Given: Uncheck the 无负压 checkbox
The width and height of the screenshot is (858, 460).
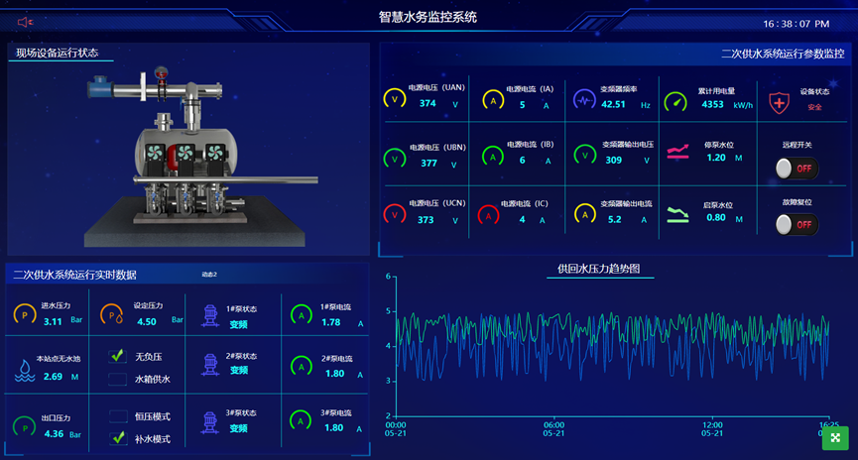Looking at the screenshot, I should (117, 356).
